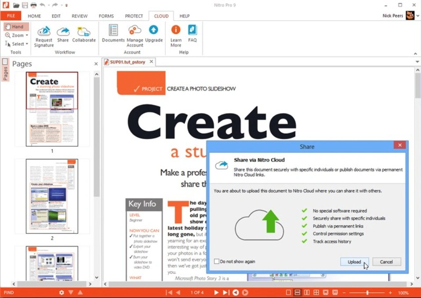Click Upload in the Share dialog

(354, 261)
